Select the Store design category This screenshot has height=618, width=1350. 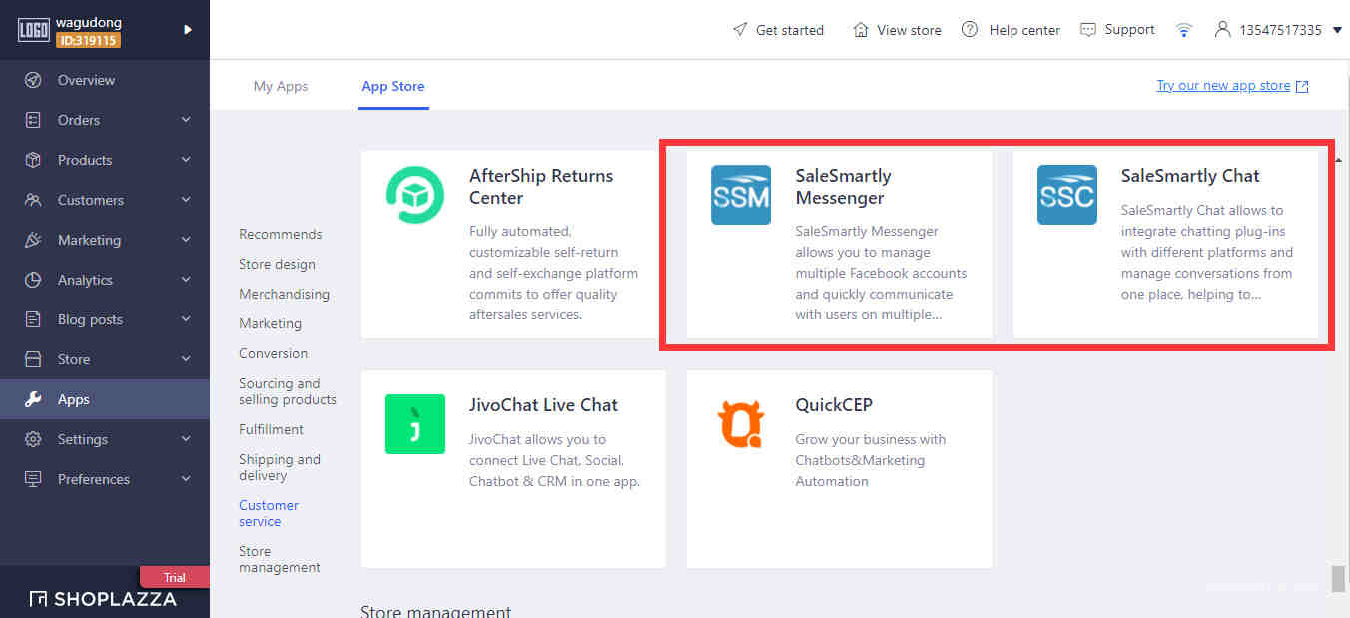pyautogui.click(x=277, y=264)
